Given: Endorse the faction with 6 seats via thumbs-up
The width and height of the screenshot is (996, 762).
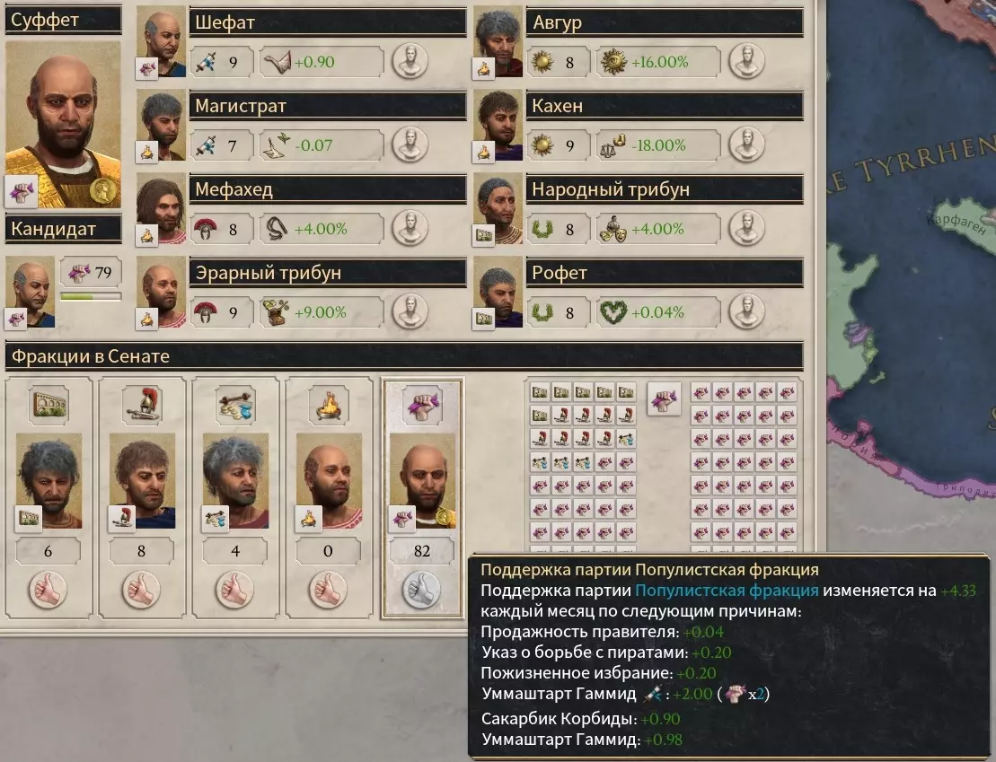Looking at the screenshot, I should pyautogui.click(x=48, y=590).
